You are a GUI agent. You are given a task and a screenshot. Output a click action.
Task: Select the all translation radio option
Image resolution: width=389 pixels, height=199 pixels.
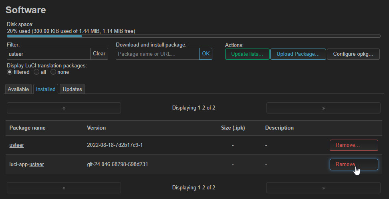(36, 72)
